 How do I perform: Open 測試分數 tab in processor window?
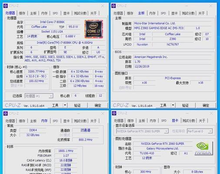coord(80,13)
